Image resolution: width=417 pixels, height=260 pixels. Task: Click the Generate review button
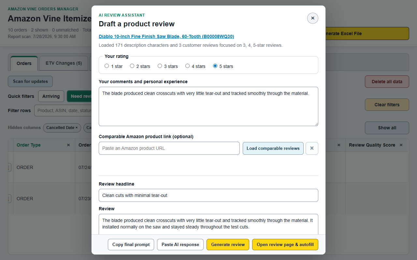point(228,244)
